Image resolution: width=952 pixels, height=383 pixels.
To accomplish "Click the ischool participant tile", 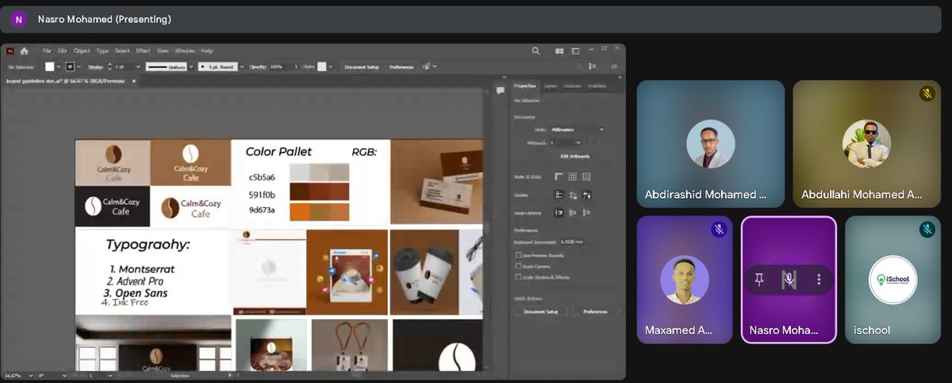I will coord(893,280).
